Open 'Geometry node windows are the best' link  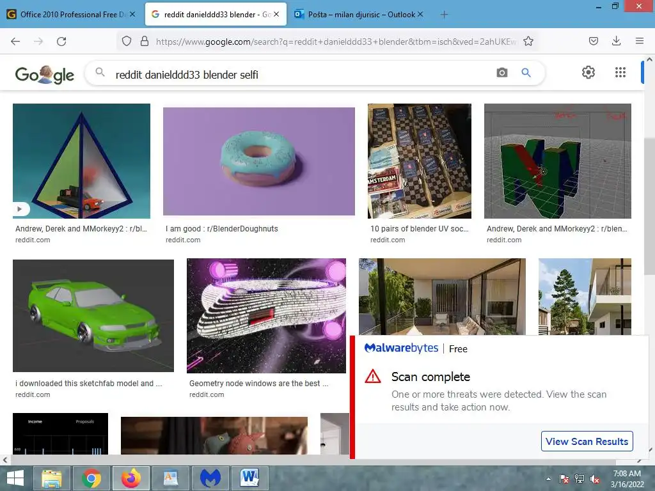(x=258, y=384)
